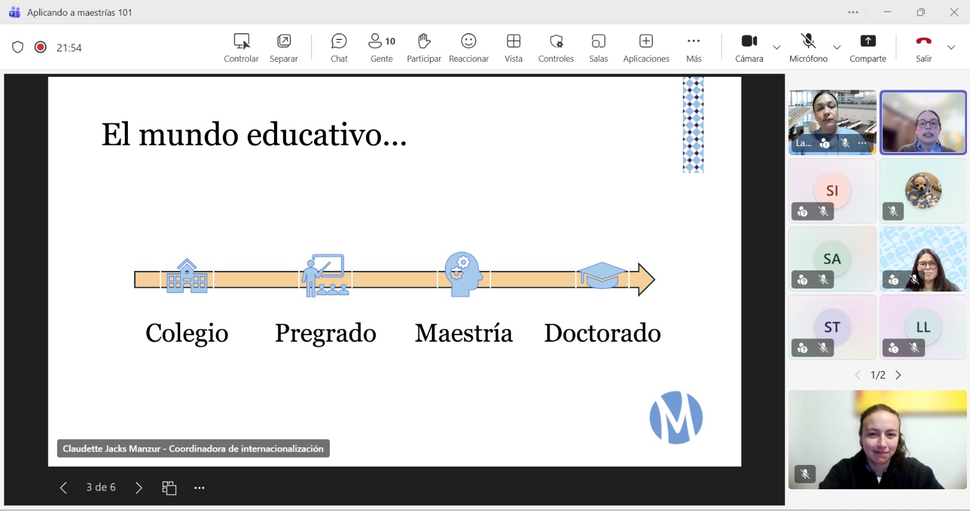This screenshot has height=511, width=970.
Task: Expand microphone options dropdown arrow
Action: (x=837, y=47)
